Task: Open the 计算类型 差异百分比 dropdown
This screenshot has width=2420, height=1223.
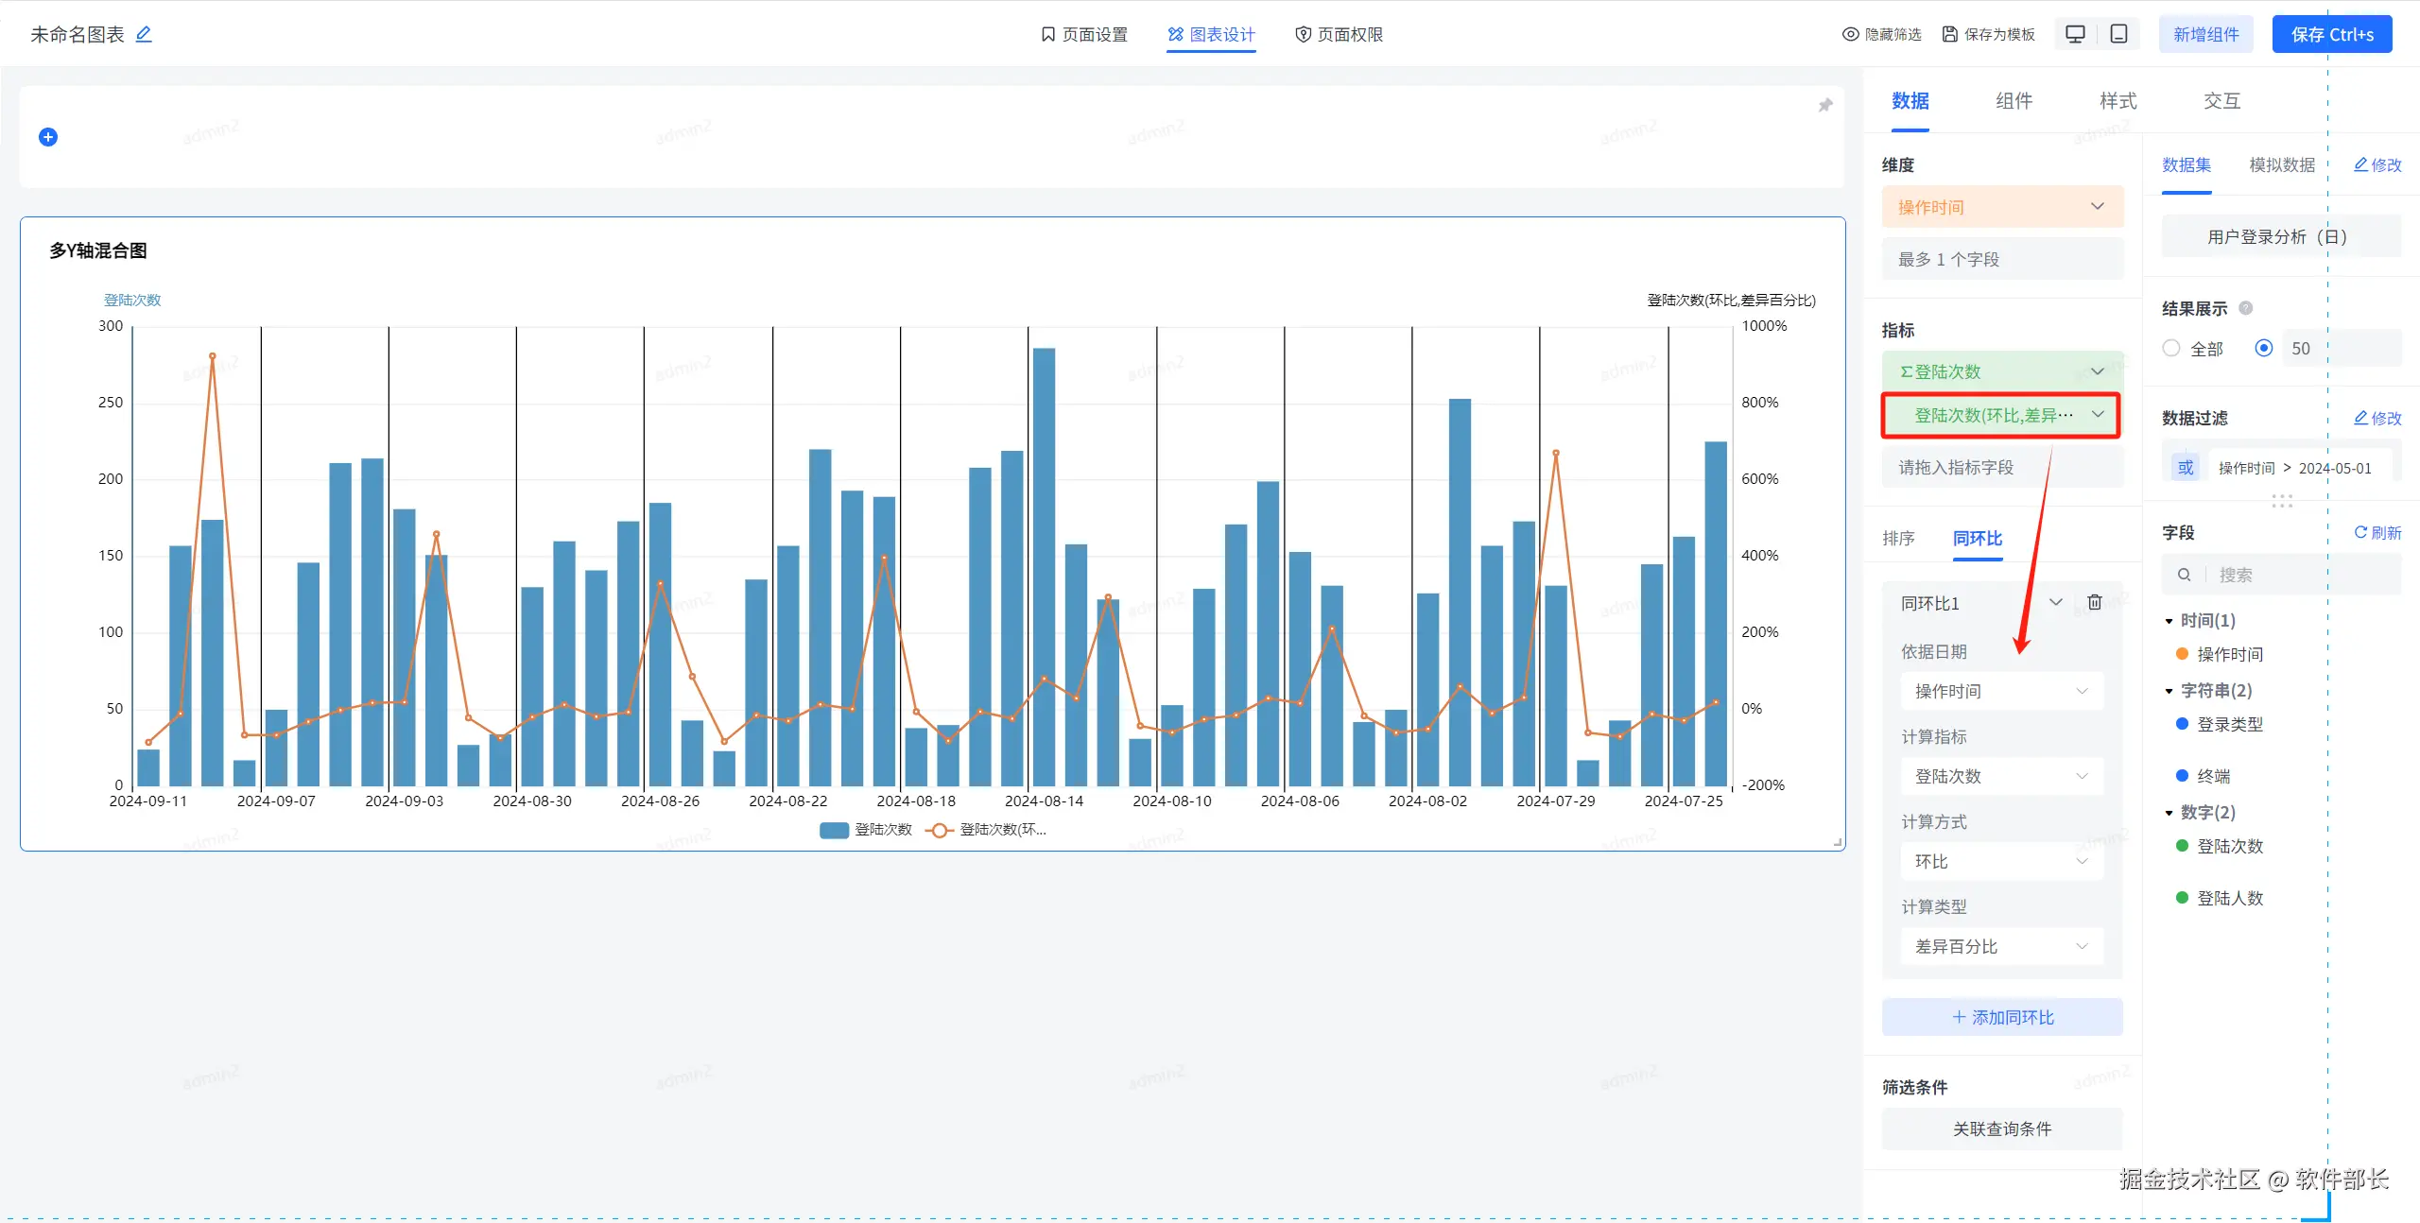Action: point(2001,946)
